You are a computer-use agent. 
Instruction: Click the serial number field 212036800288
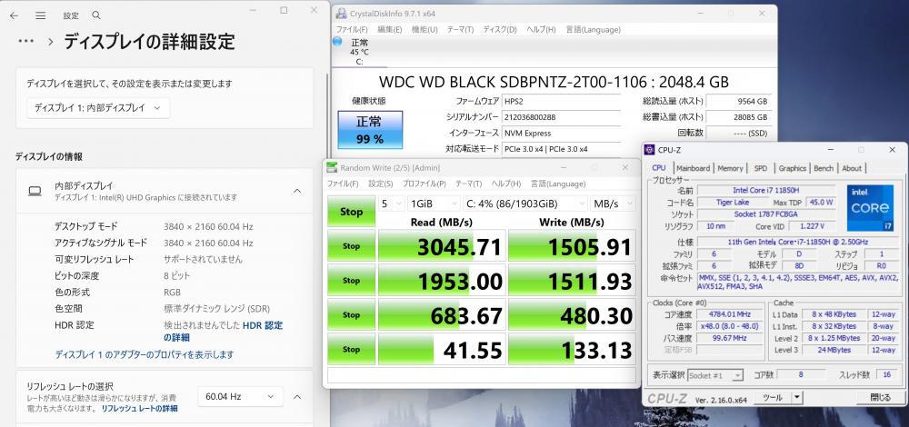click(561, 117)
